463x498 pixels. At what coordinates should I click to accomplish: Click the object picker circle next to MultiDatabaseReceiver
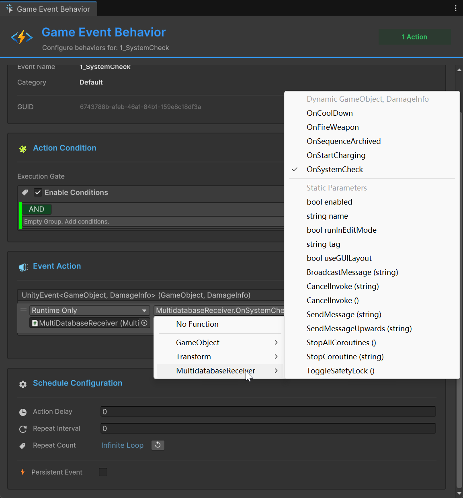click(x=144, y=323)
